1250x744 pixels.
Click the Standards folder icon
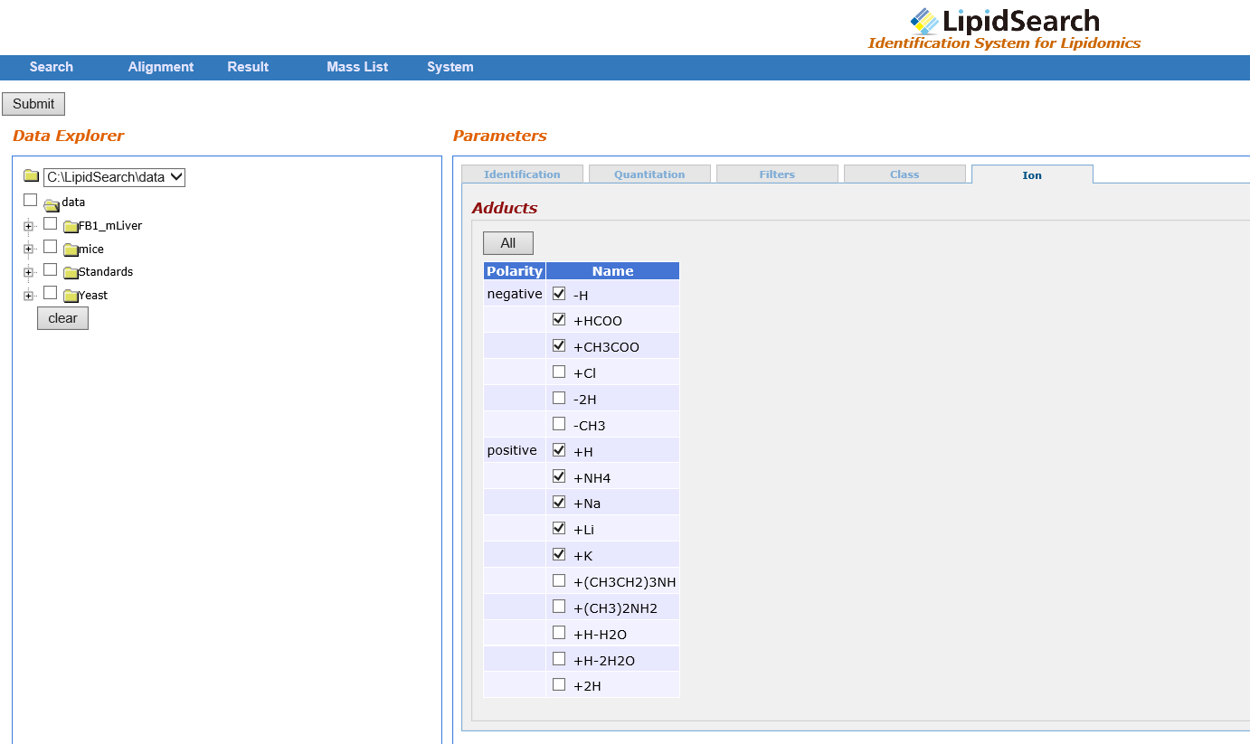pos(71,272)
